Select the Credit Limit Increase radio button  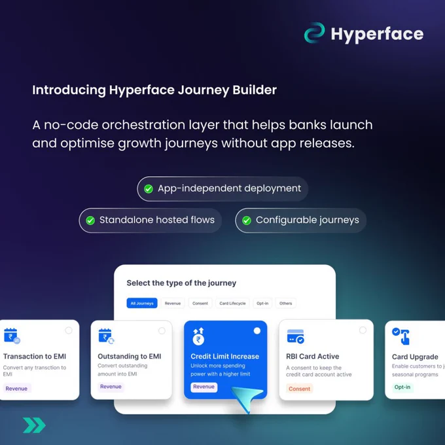257,330
